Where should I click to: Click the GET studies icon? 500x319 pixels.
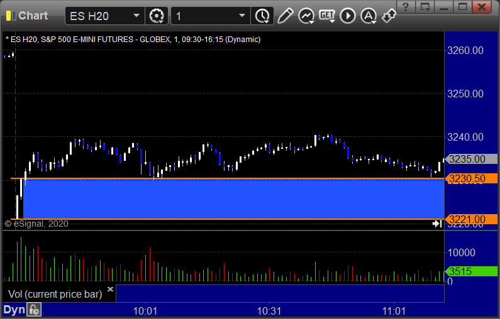pyautogui.click(x=327, y=16)
